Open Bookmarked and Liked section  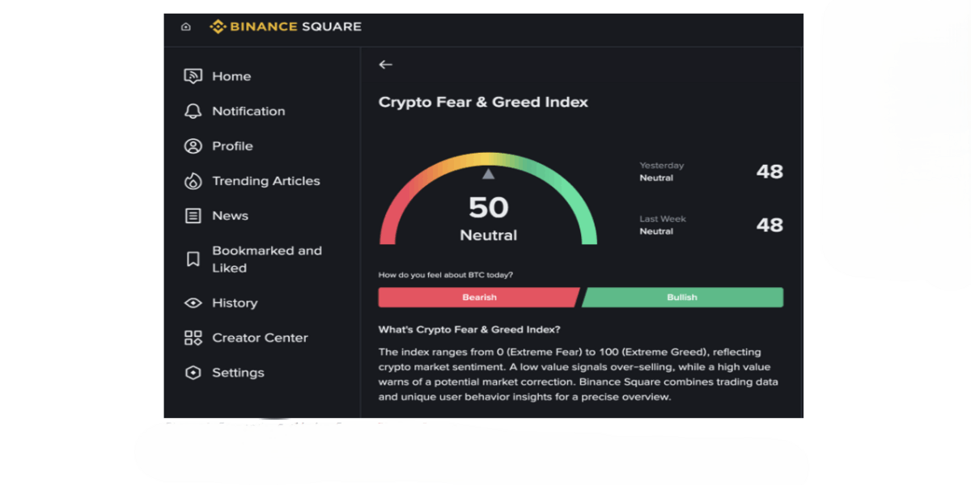tap(266, 259)
